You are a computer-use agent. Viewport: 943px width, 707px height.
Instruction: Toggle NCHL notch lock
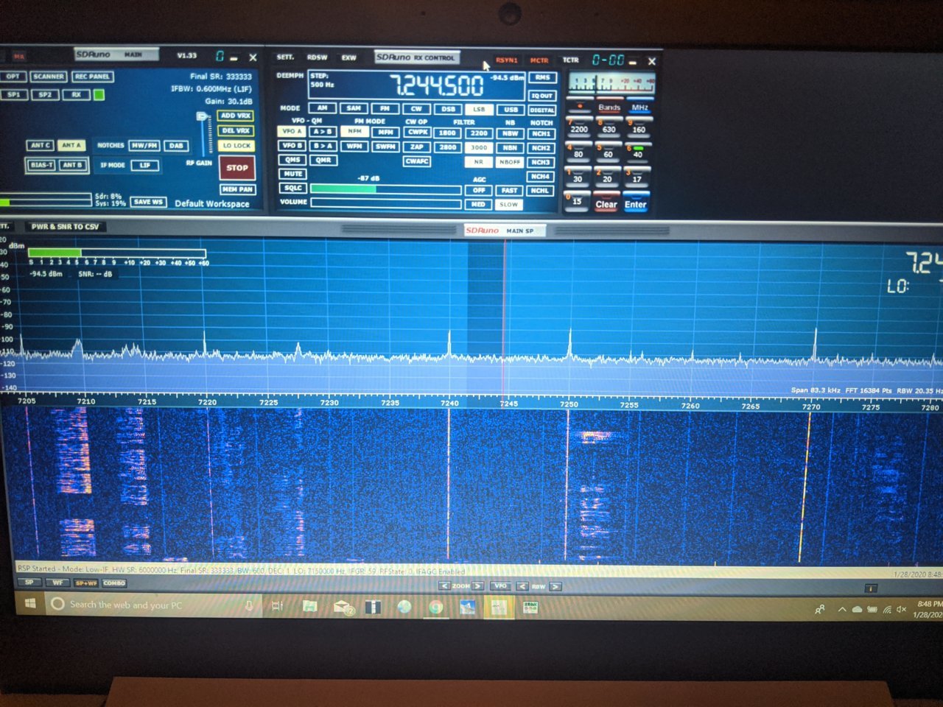540,191
